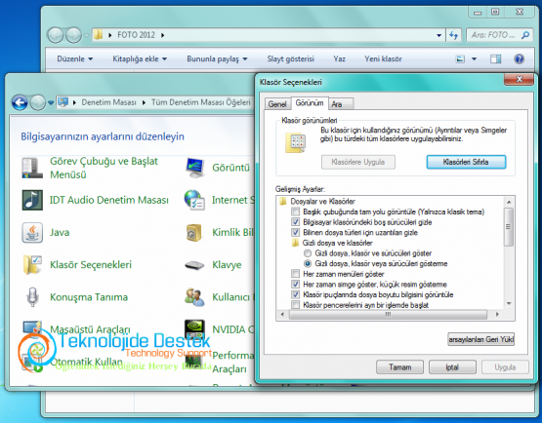Viewport: 542px width, 423px height.
Task: Click Back arrow in Denetim Masası window
Action: [20, 102]
